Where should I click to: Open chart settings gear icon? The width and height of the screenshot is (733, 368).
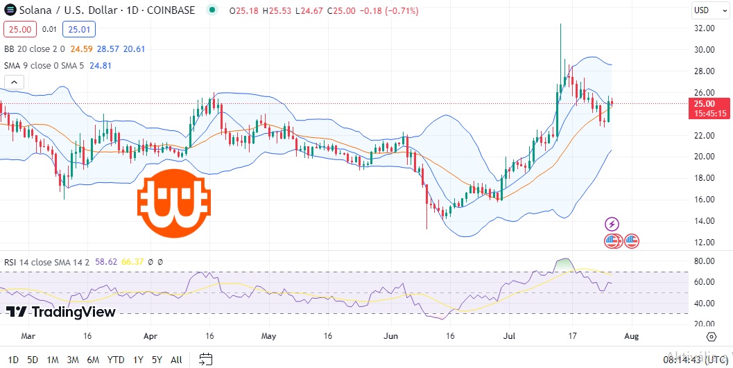712,336
